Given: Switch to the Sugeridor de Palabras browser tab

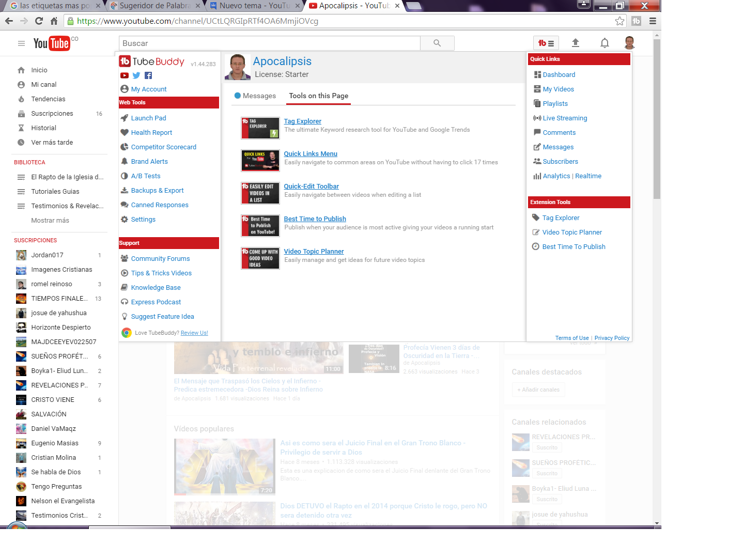Looking at the screenshot, I should pos(154,6).
